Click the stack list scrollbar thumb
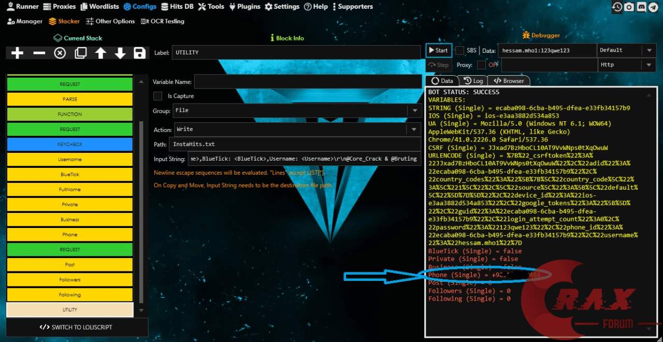Image resolution: width=663 pixels, height=342 pixels. click(x=140, y=212)
